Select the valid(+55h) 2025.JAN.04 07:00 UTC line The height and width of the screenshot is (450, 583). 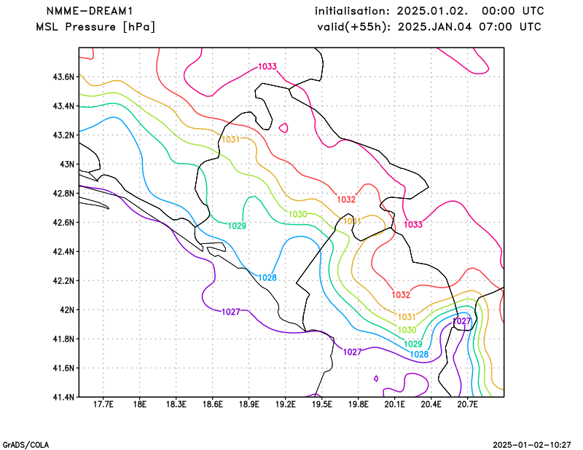[429, 27]
